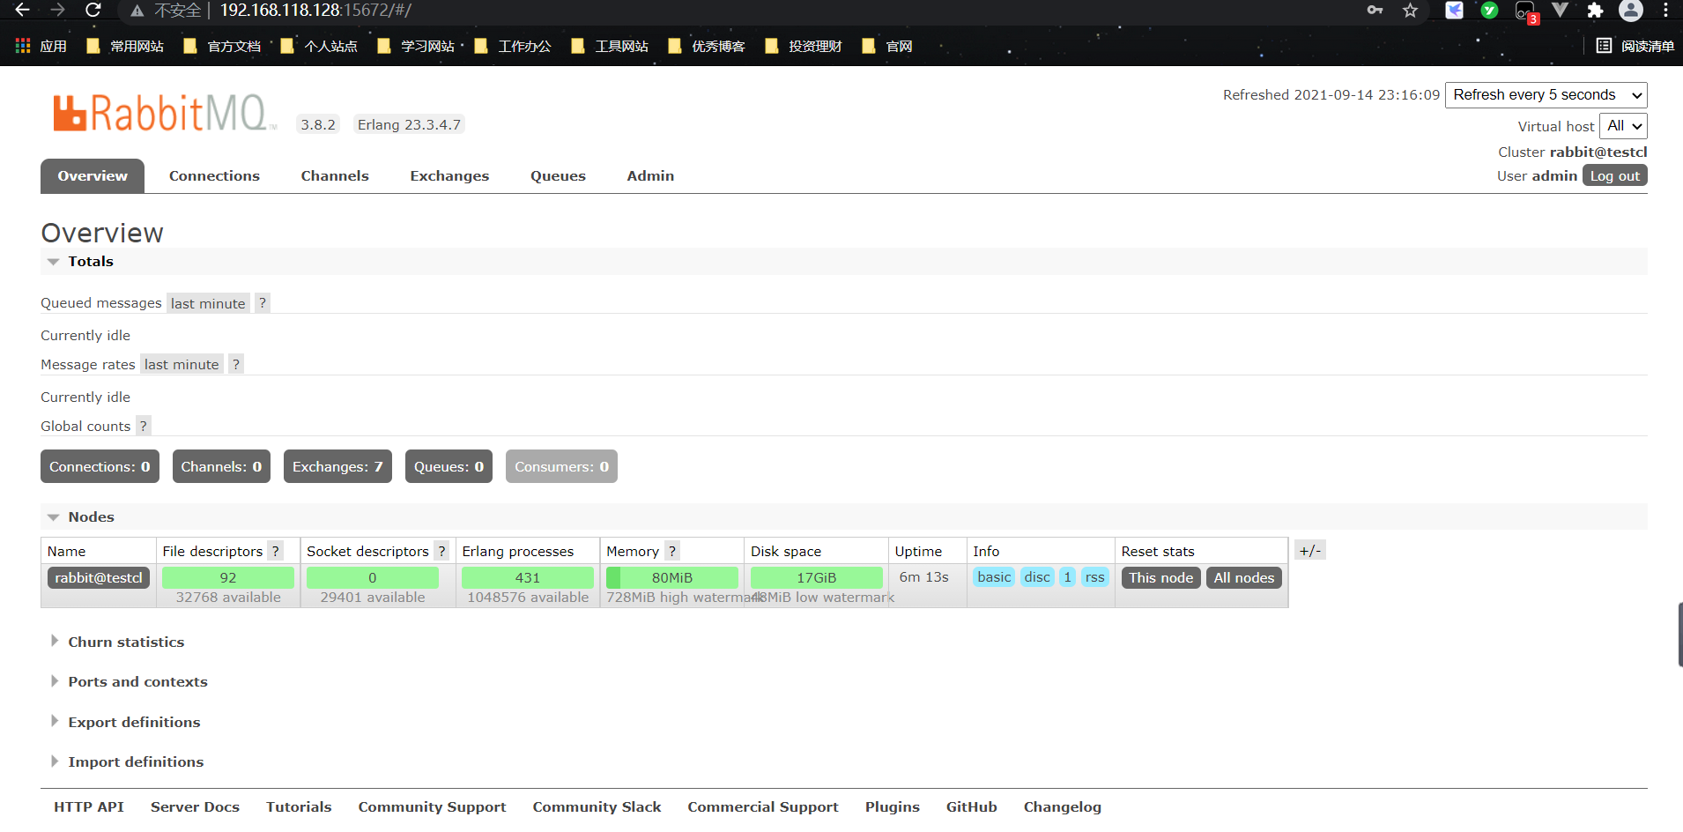Click the browser forward arrow
The height and width of the screenshot is (832, 1683).
pyautogui.click(x=58, y=10)
